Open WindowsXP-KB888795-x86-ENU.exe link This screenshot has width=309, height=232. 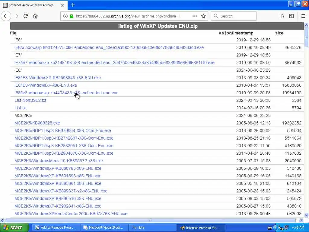(x=58, y=168)
